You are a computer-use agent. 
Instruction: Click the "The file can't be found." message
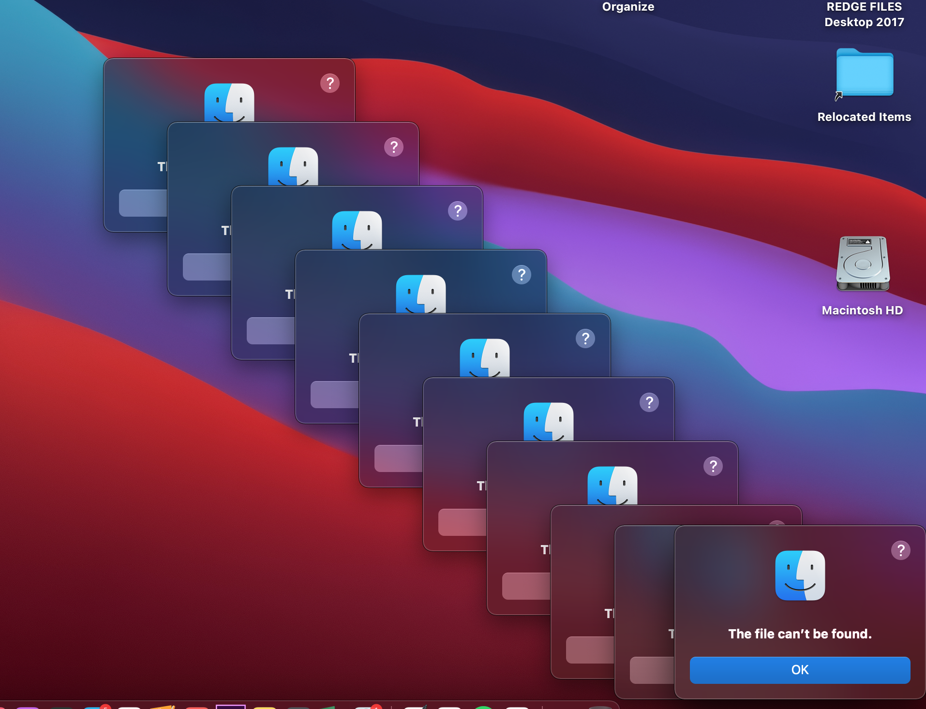pyautogui.click(x=800, y=634)
